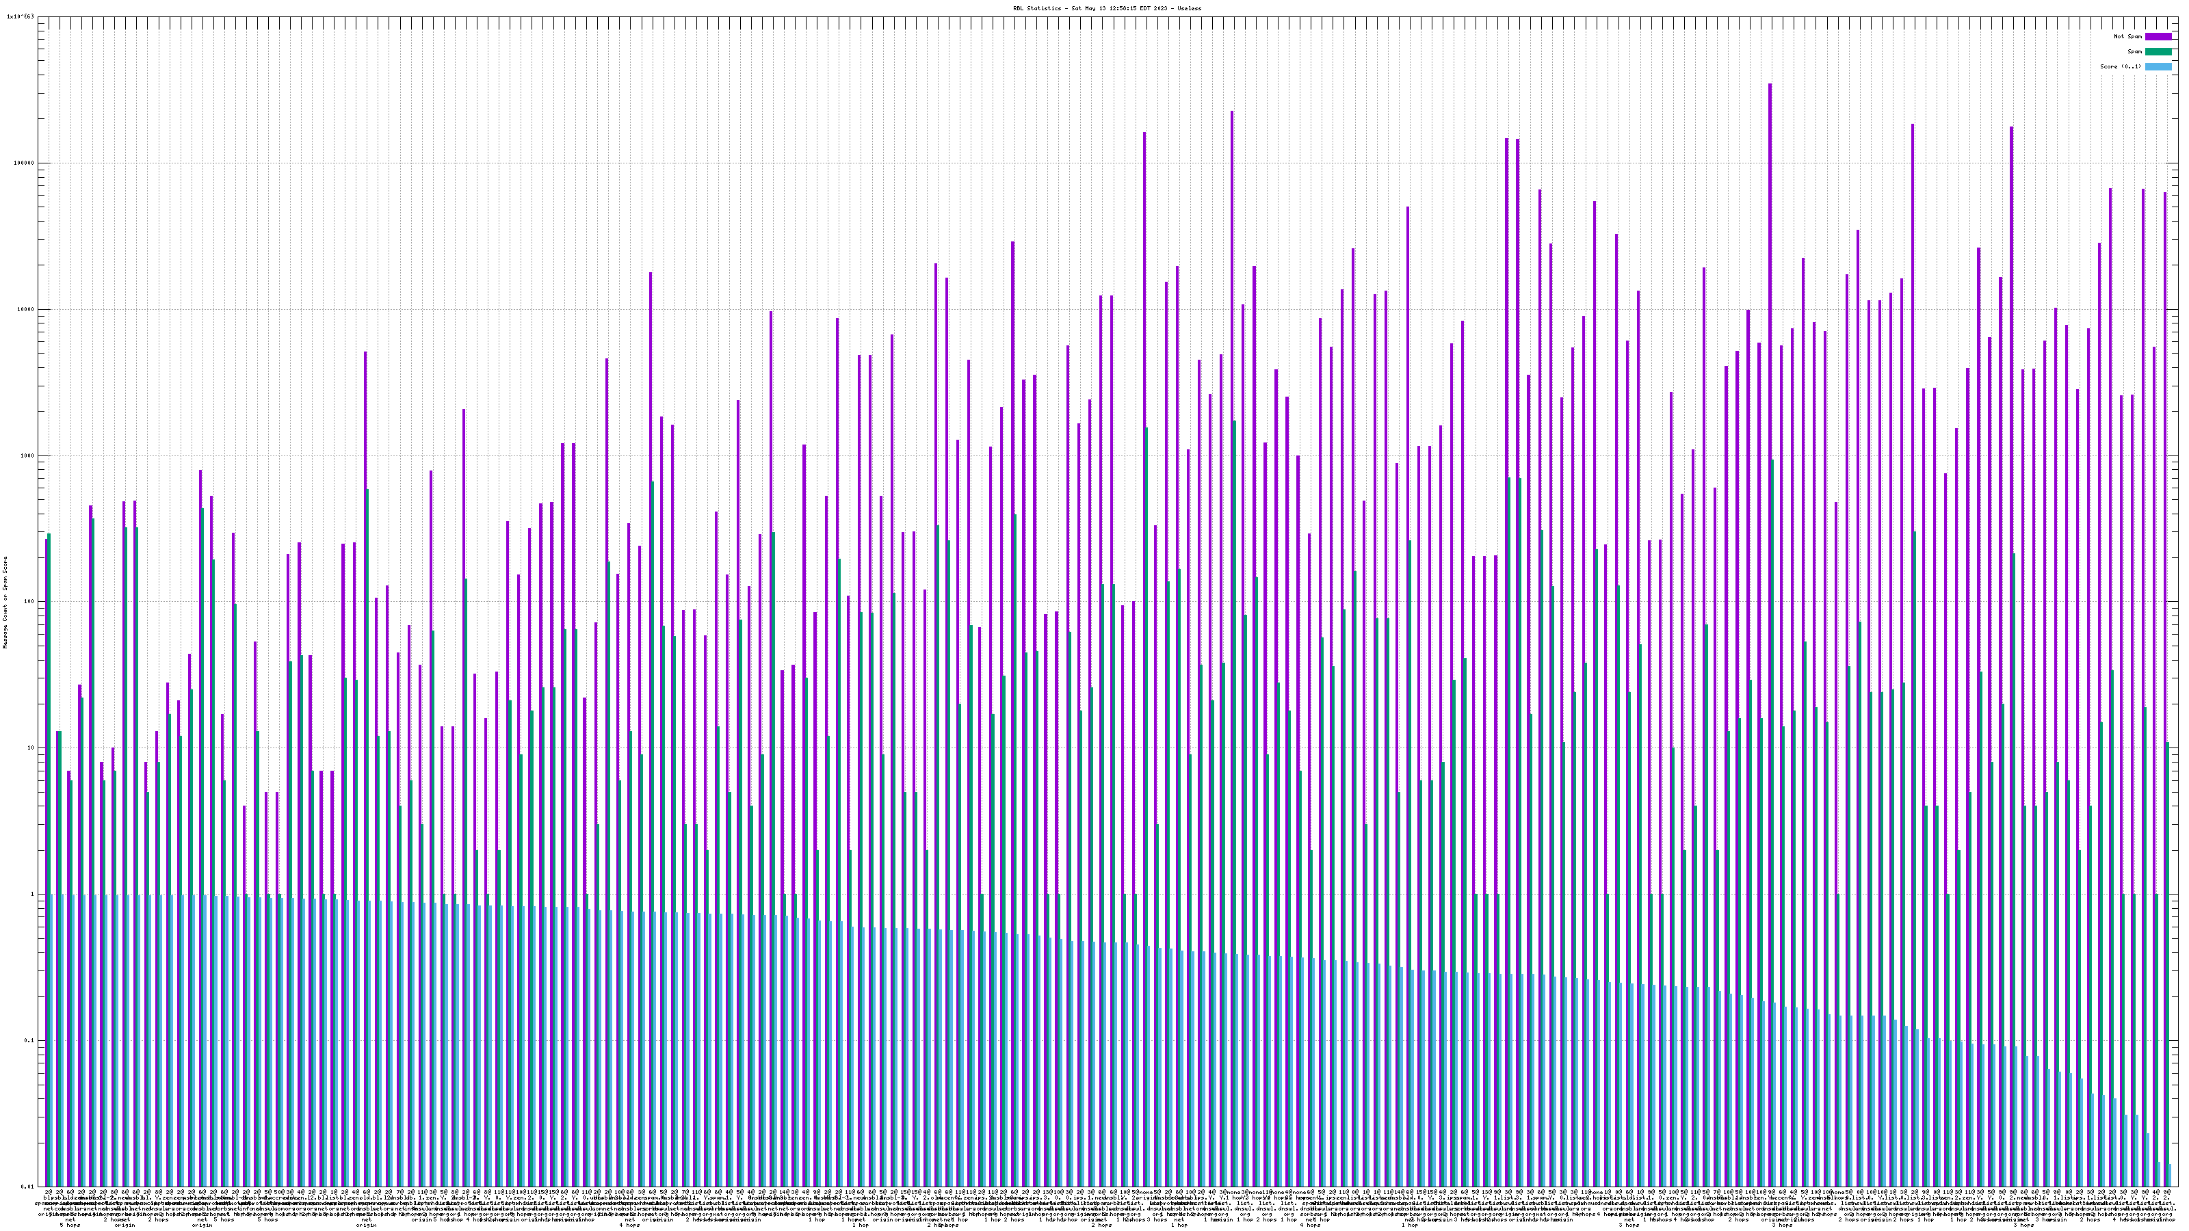Click the 0.01 y-axis tick label
This screenshot has height=1231, width=2189.
click(27, 1187)
